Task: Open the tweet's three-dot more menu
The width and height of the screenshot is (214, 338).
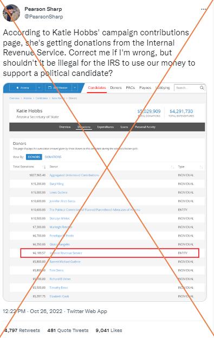Action: 204,9
